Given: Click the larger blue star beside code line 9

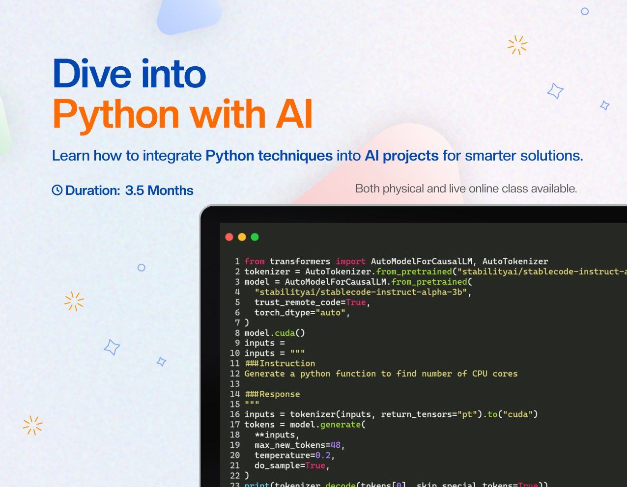Looking at the screenshot, I should 112,347.
